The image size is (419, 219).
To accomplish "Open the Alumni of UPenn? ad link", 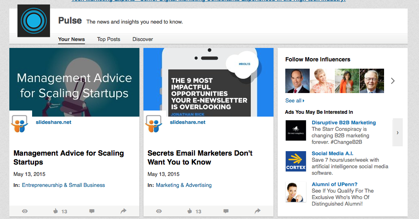I will coord(334,184).
